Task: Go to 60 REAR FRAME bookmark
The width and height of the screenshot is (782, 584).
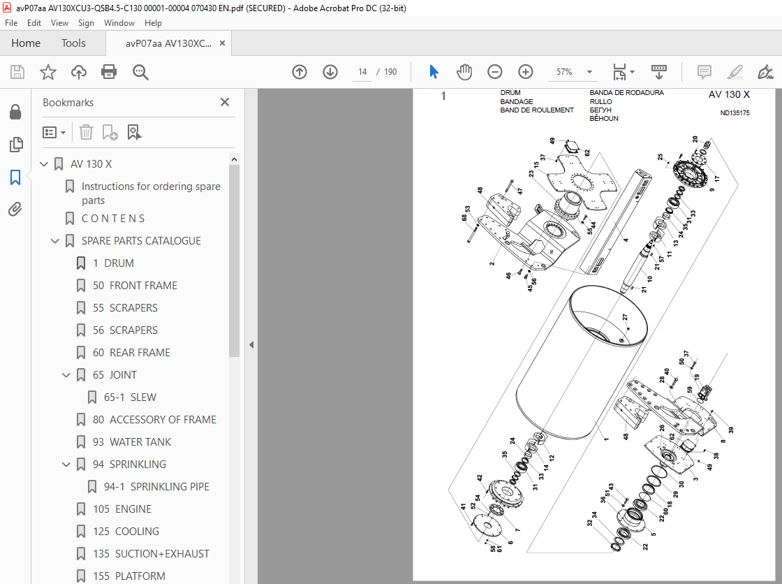Action: (132, 352)
